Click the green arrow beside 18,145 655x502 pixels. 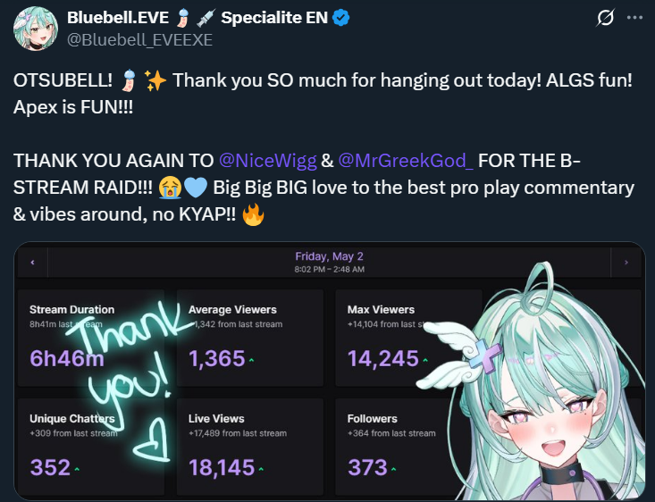261,469
